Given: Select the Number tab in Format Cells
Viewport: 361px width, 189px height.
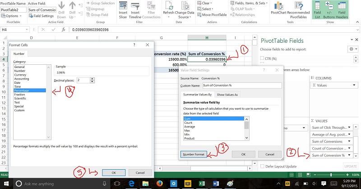Looking at the screenshot, I should click(19, 54).
